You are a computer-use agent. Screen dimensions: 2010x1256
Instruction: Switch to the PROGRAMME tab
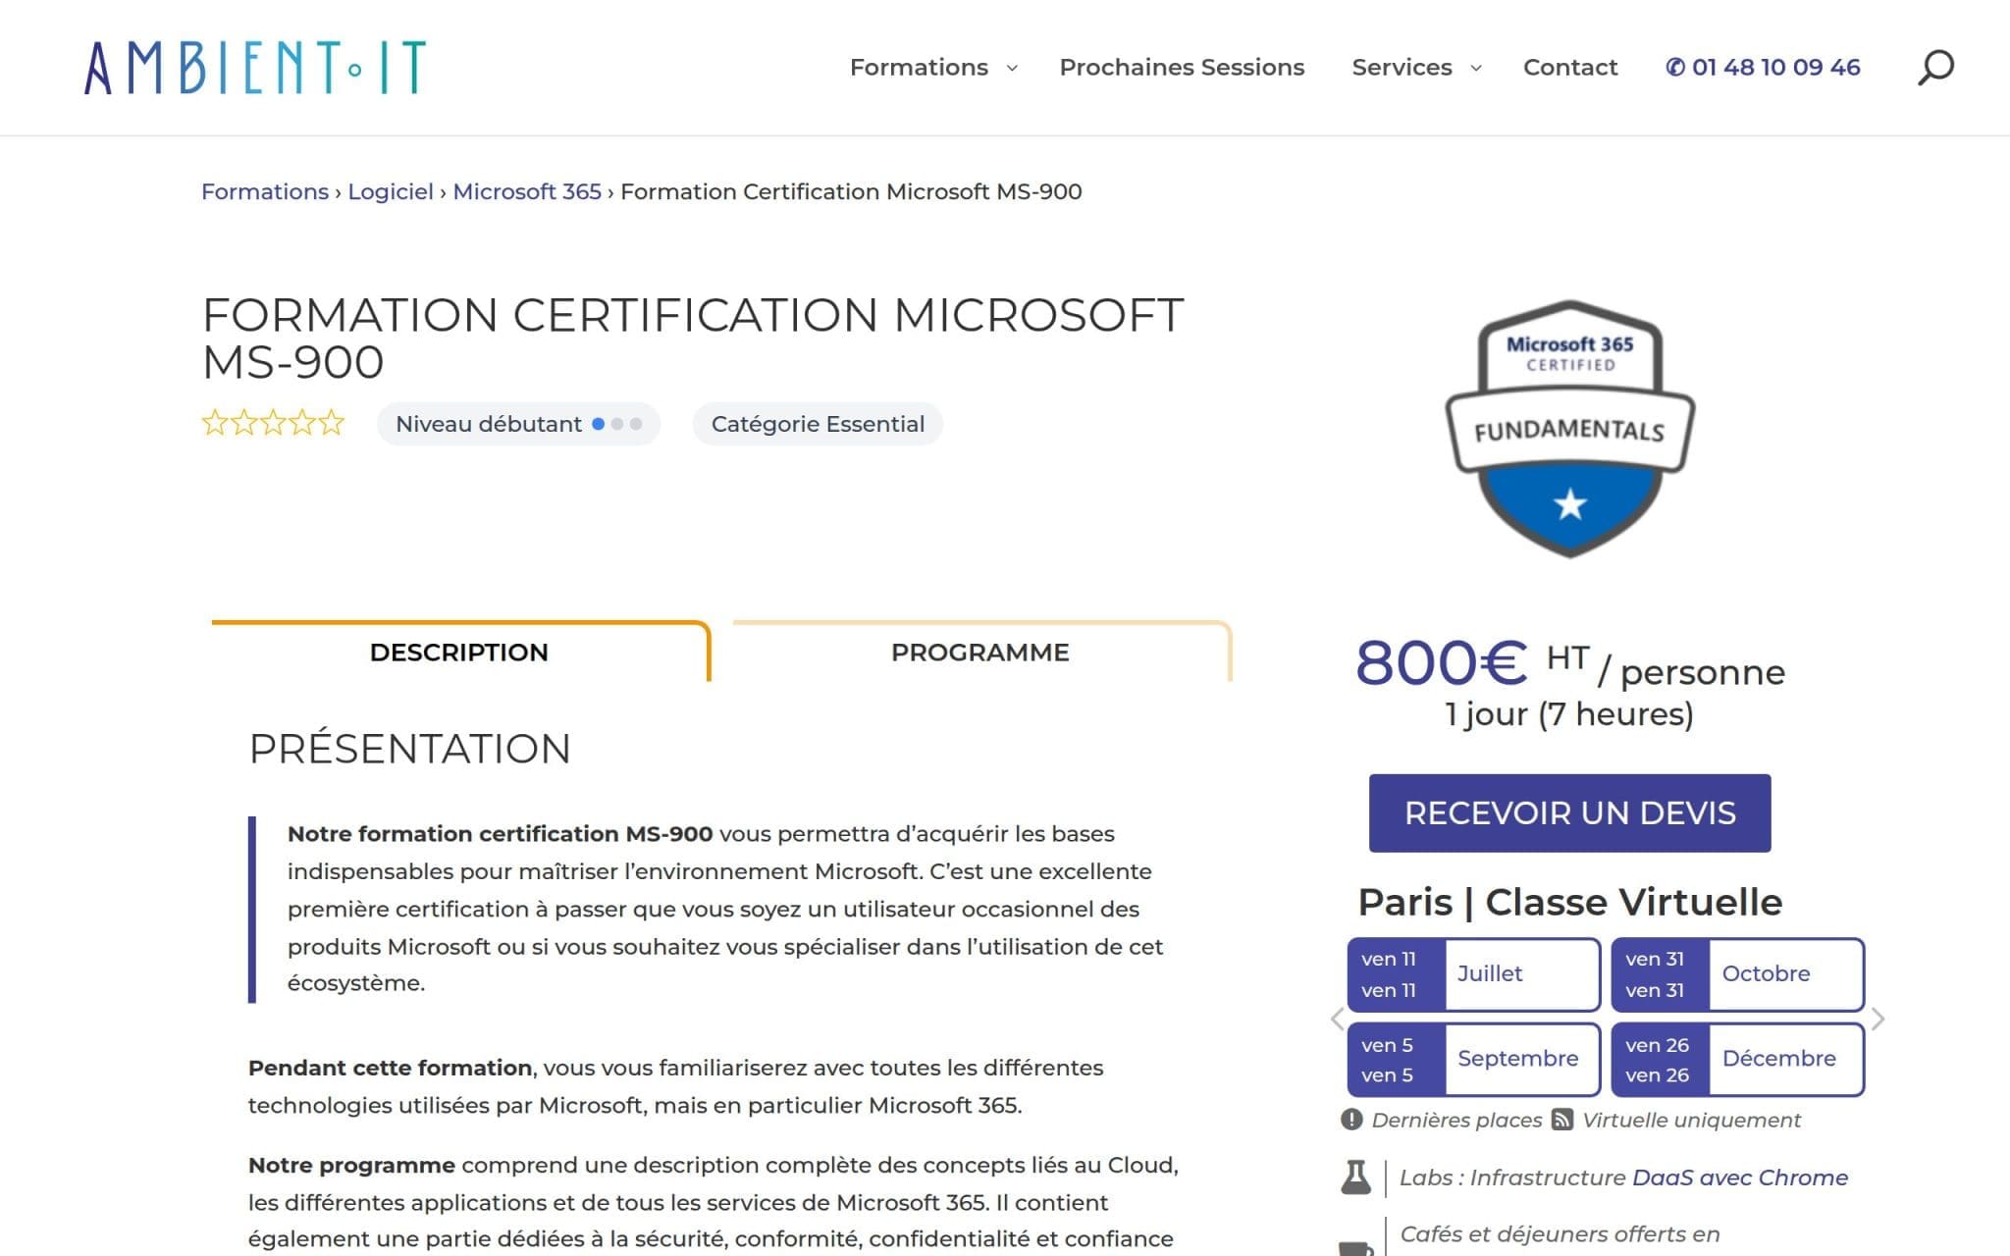pyautogui.click(x=980, y=652)
